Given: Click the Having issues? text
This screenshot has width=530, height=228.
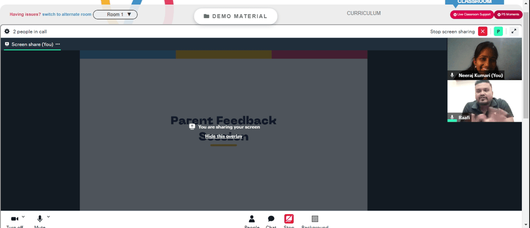Looking at the screenshot, I should click(x=25, y=14).
